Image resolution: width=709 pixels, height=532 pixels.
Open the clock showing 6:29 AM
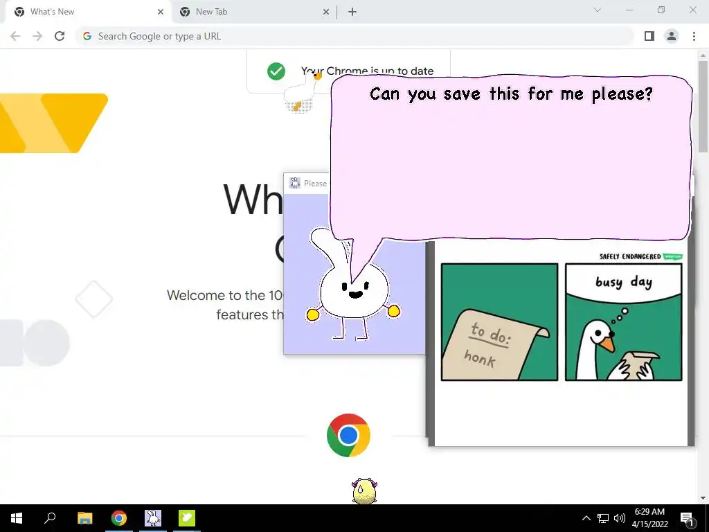click(x=649, y=518)
